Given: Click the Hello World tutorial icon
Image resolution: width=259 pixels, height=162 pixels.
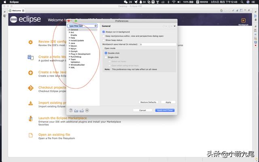Looking at the screenshot, I should point(31,58).
